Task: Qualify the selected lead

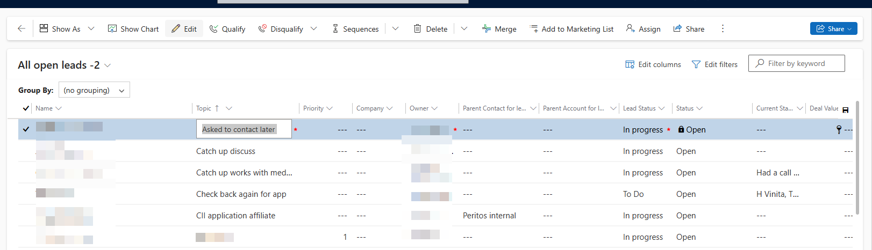Action: click(227, 29)
